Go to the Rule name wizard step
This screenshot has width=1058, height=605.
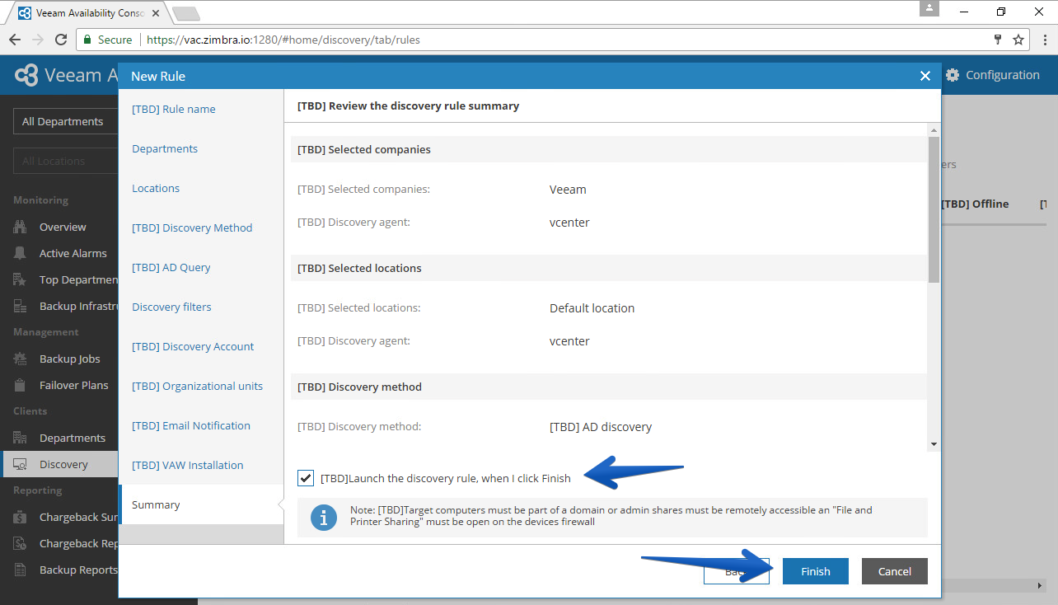(174, 109)
